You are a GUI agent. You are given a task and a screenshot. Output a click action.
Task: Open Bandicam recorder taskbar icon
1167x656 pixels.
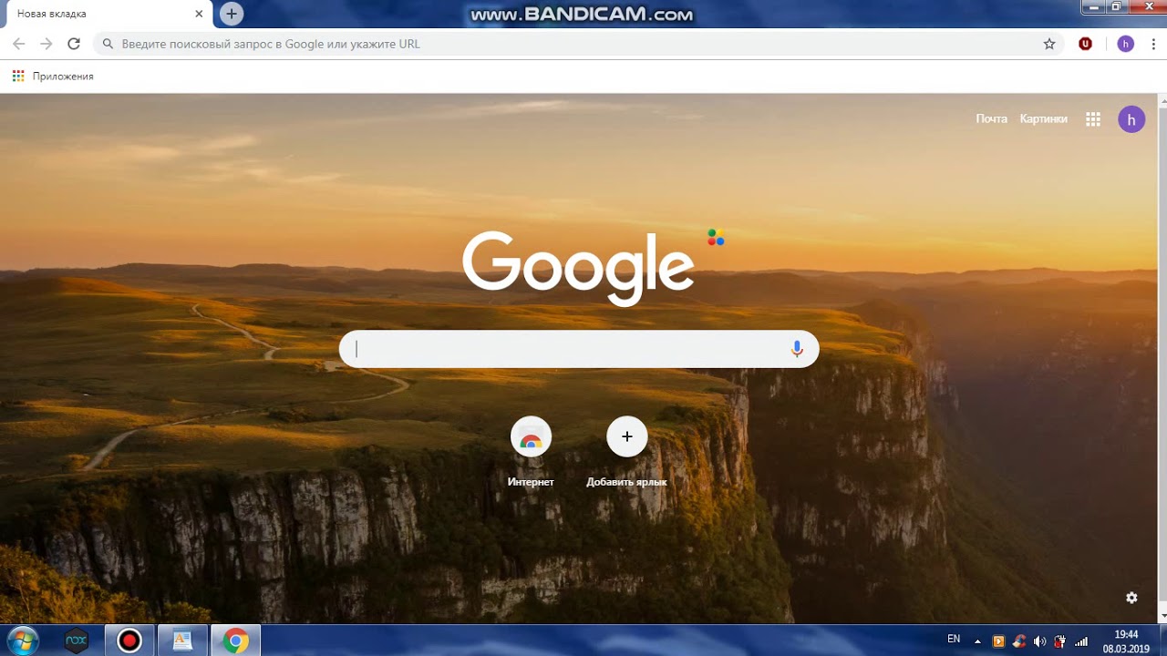pyautogui.click(x=129, y=641)
